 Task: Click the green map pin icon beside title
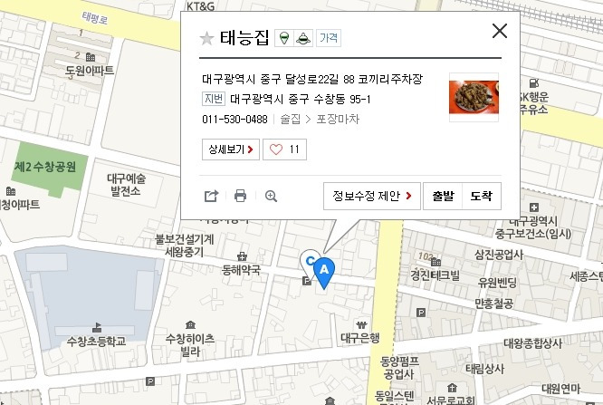[284, 38]
